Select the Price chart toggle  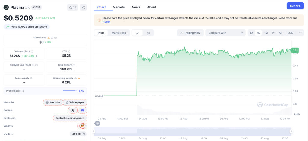(101, 33)
